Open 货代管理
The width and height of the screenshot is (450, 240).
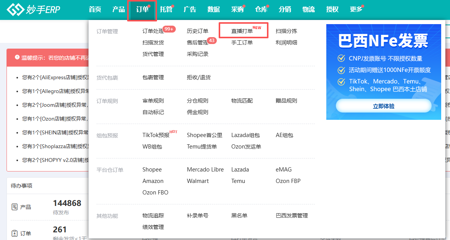point(153,54)
